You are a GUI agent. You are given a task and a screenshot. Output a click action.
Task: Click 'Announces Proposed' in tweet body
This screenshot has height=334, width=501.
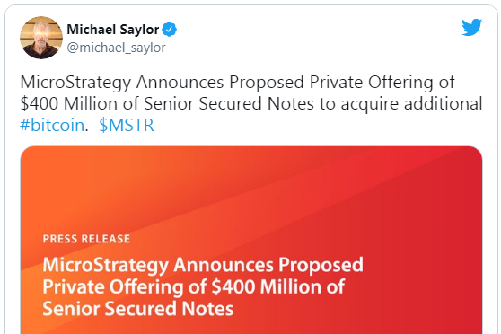click(x=220, y=82)
